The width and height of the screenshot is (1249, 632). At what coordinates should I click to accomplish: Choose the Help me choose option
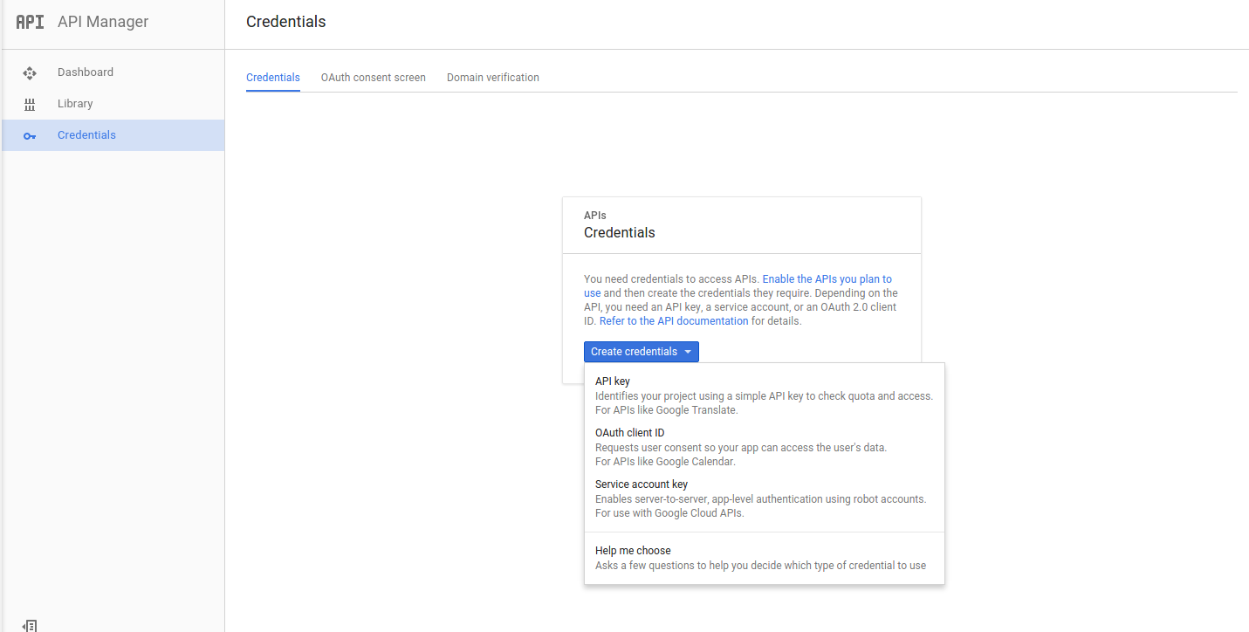(632, 551)
